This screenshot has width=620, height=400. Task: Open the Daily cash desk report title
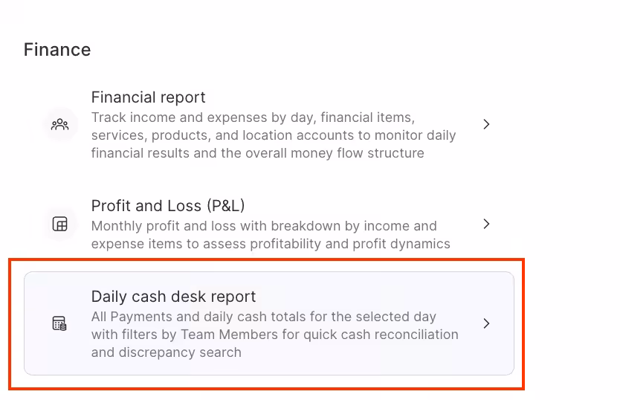[x=173, y=296]
